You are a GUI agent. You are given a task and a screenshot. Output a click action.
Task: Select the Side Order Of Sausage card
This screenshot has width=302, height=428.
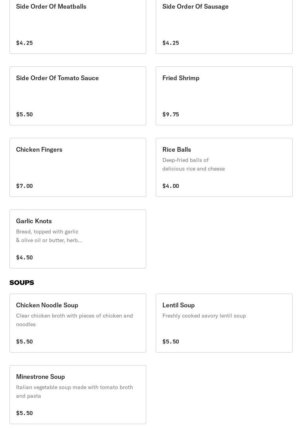(x=224, y=24)
